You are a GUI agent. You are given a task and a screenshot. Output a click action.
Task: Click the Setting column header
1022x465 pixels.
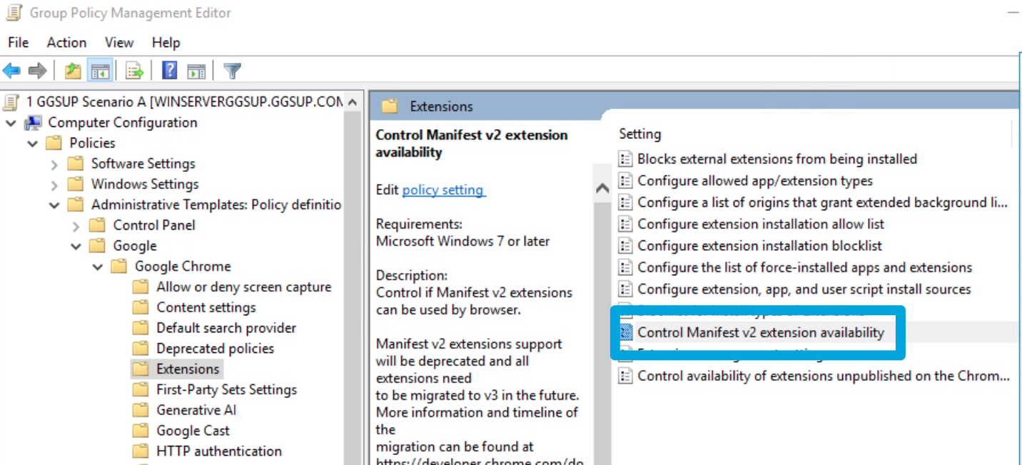point(640,134)
